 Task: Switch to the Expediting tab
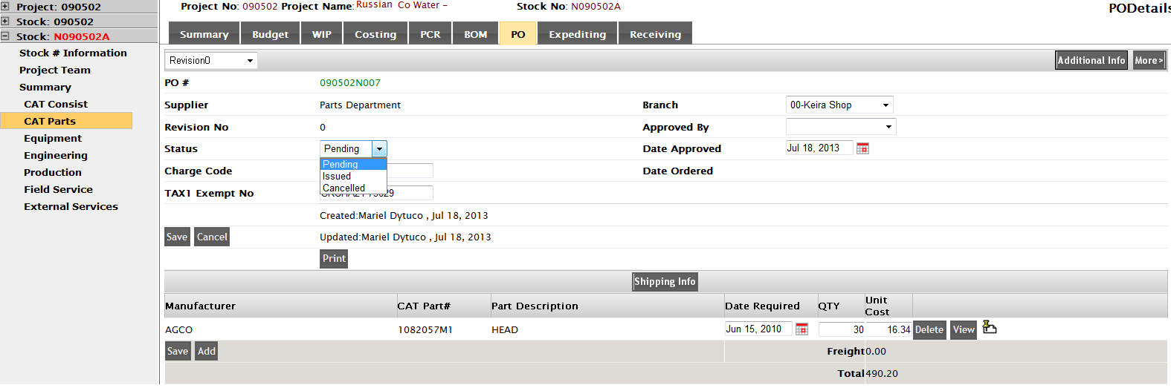pos(577,34)
